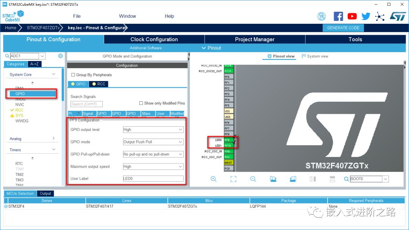
Task: Select green pin PF9 on the chip
Action: [x=228, y=140]
